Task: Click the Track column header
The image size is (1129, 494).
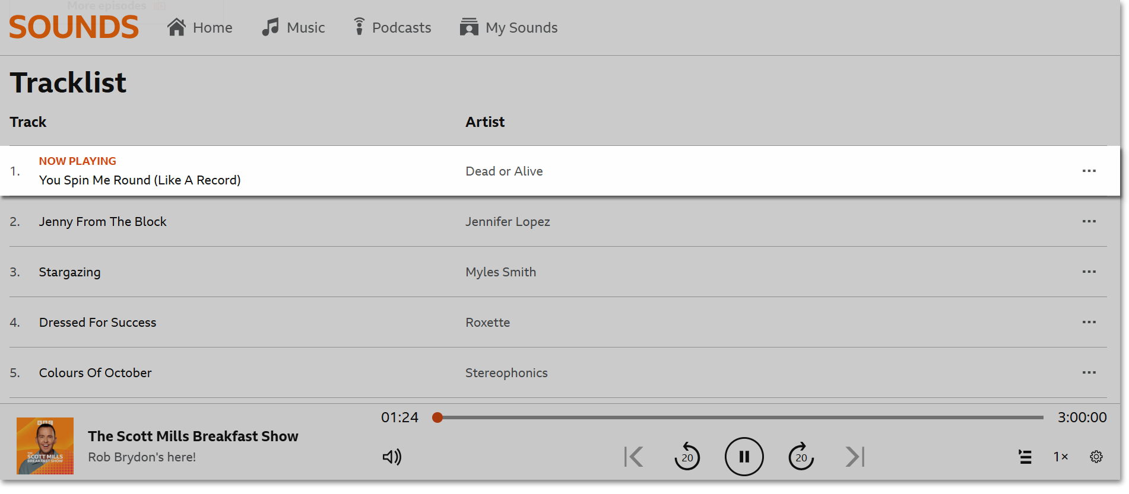Action: coord(28,122)
